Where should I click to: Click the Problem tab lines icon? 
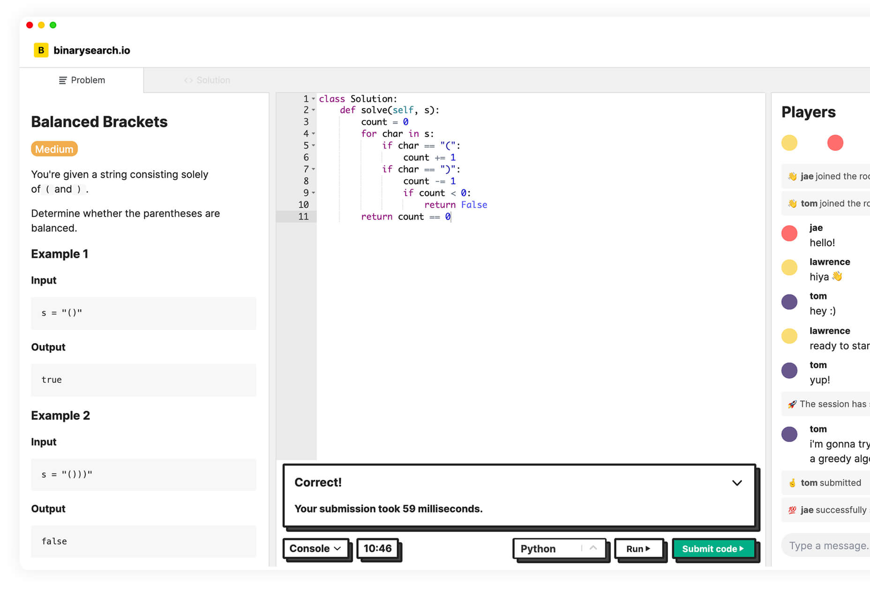pyautogui.click(x=63, y=80)
